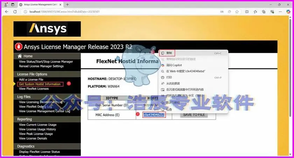This screenshot has width=294, height=158.
Task: Click the FlexNet Hostid Information heading
Action: coord(127,61)
